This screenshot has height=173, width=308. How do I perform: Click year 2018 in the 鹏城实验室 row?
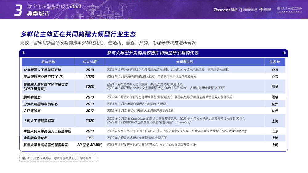[x=90, y=97]
